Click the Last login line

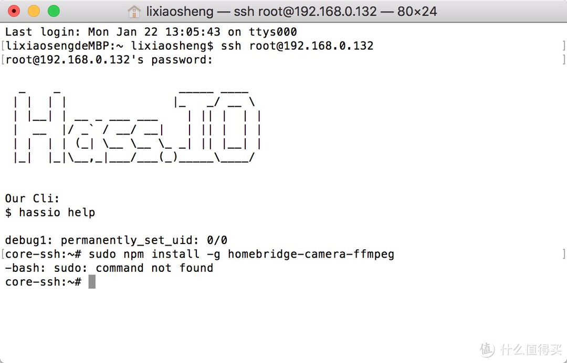tap(151, 32)
